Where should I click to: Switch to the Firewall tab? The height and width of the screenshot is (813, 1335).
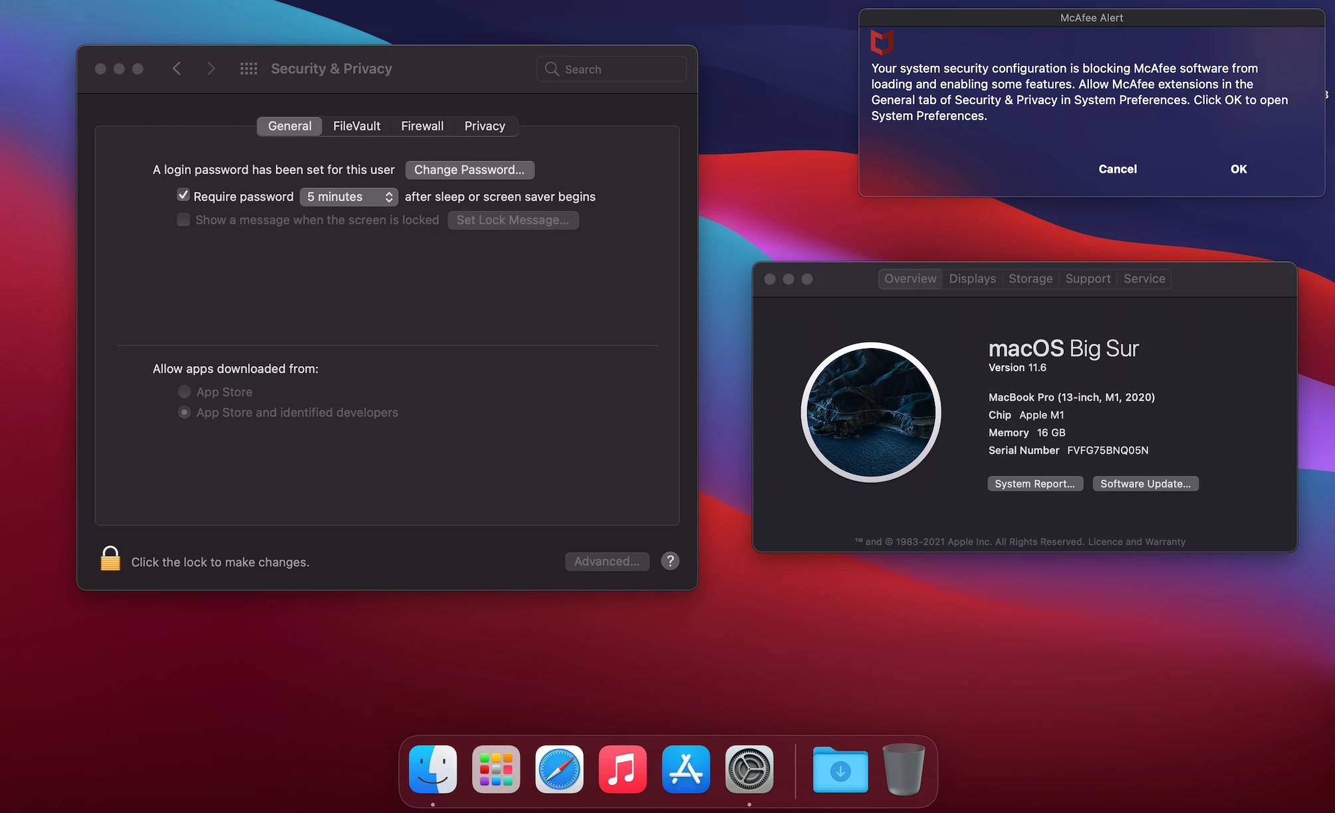[422, 126]
